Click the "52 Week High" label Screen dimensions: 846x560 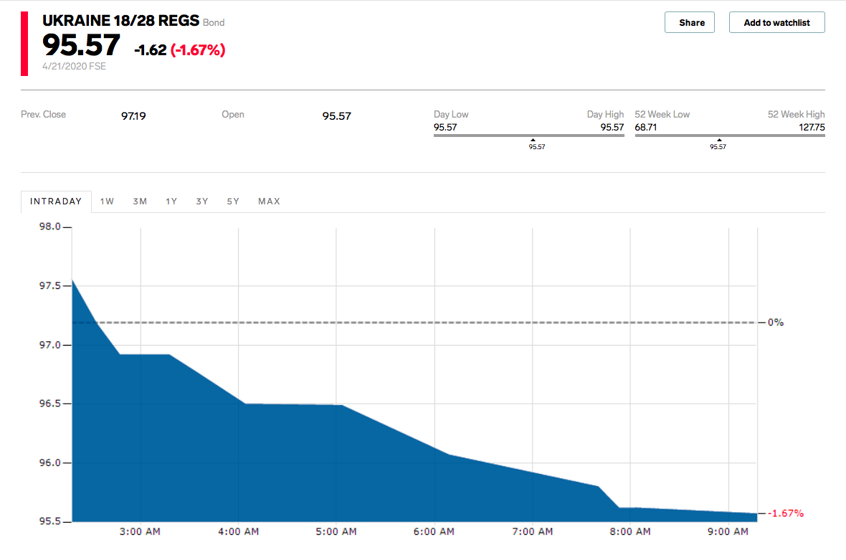coord(797,115)
